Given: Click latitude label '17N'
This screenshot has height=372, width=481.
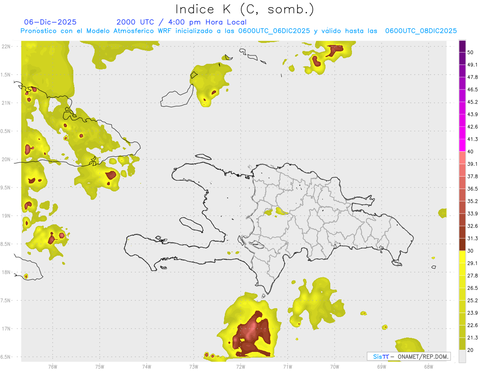Looking at the screenshot, I should (6, 329).
